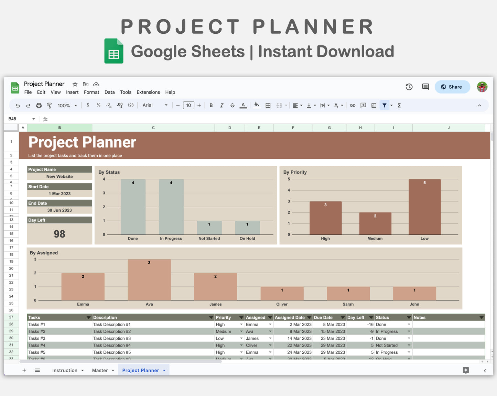497x396 pixels.
Task: Click the Print icon
Action: coord(39,105)
